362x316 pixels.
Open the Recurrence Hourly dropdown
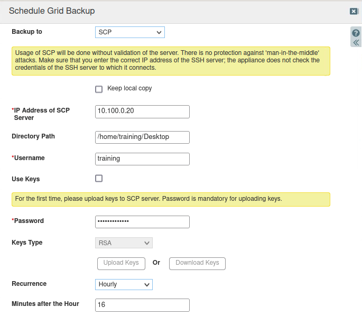[x=124, y=284]
